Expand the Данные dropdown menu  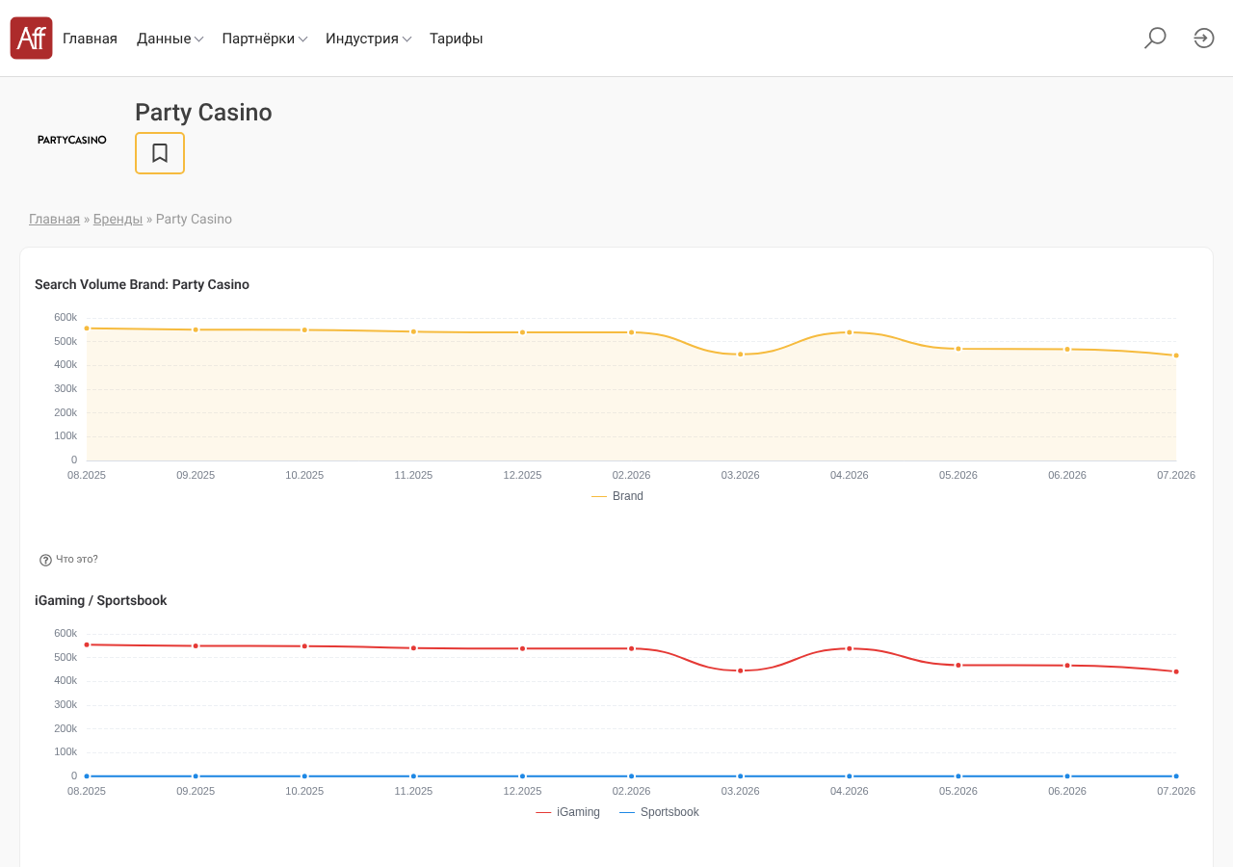point(170,39)
